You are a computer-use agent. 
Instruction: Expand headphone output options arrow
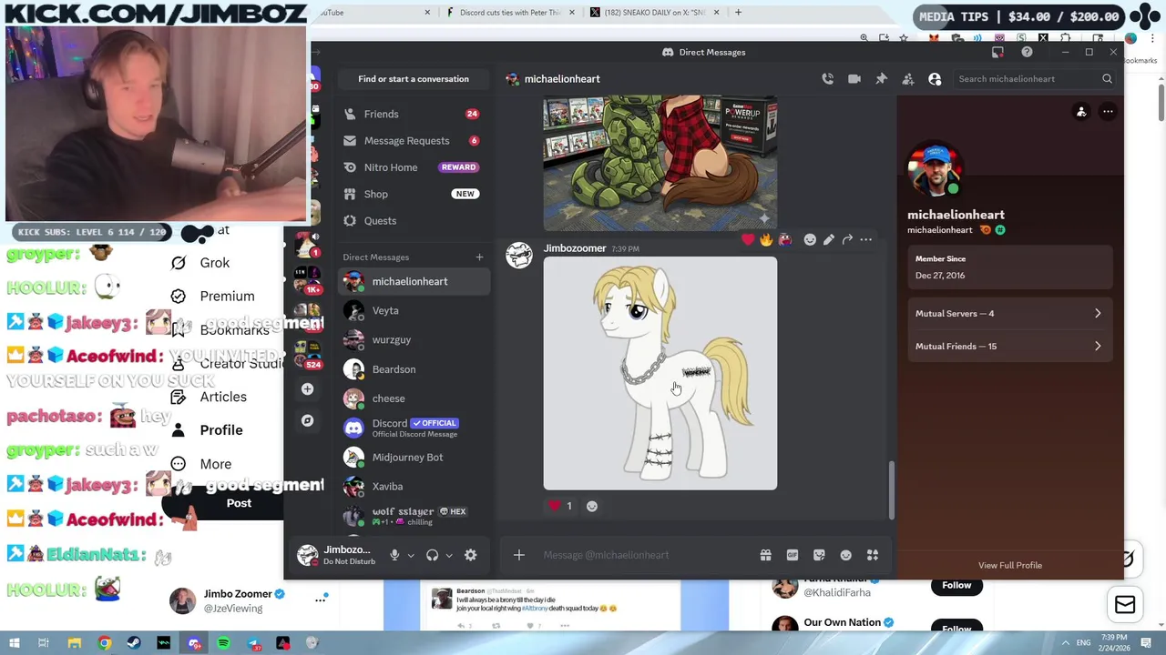tap(449, 555)
